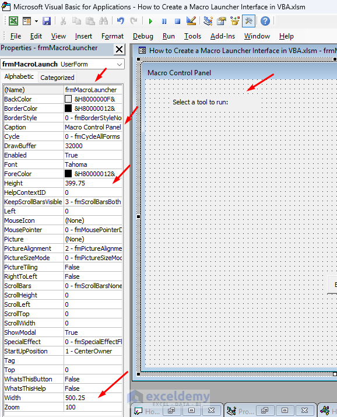Click the Height value 399.75
This screenshot has width=337, height=417.
(x=93, y=183)
